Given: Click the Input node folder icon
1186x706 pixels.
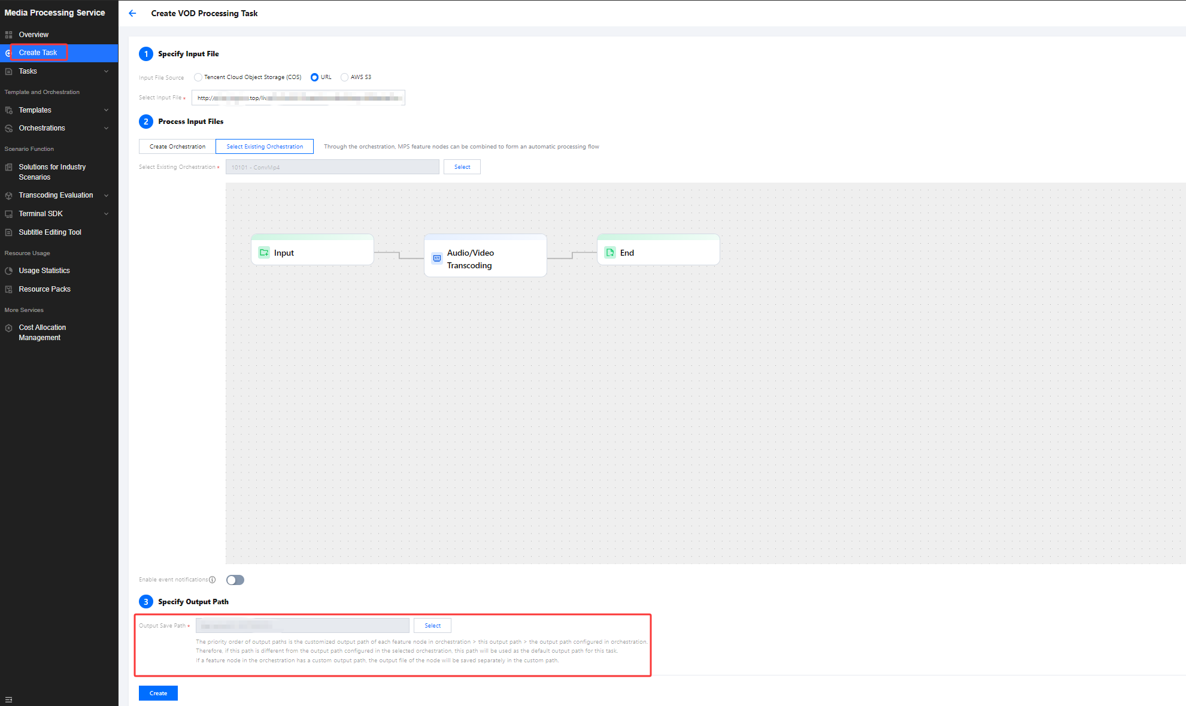Looking at the screenshot, I should pos(264,253).
